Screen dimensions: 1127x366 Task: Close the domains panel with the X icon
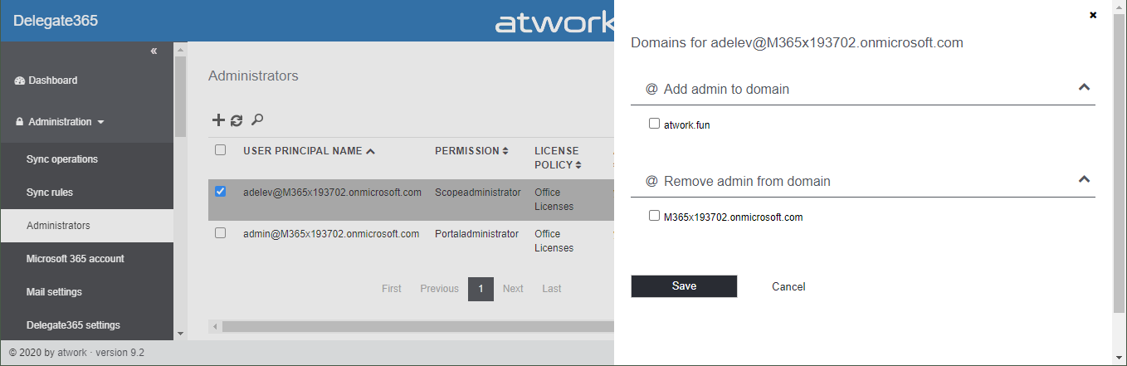[x=1093, y=15]
